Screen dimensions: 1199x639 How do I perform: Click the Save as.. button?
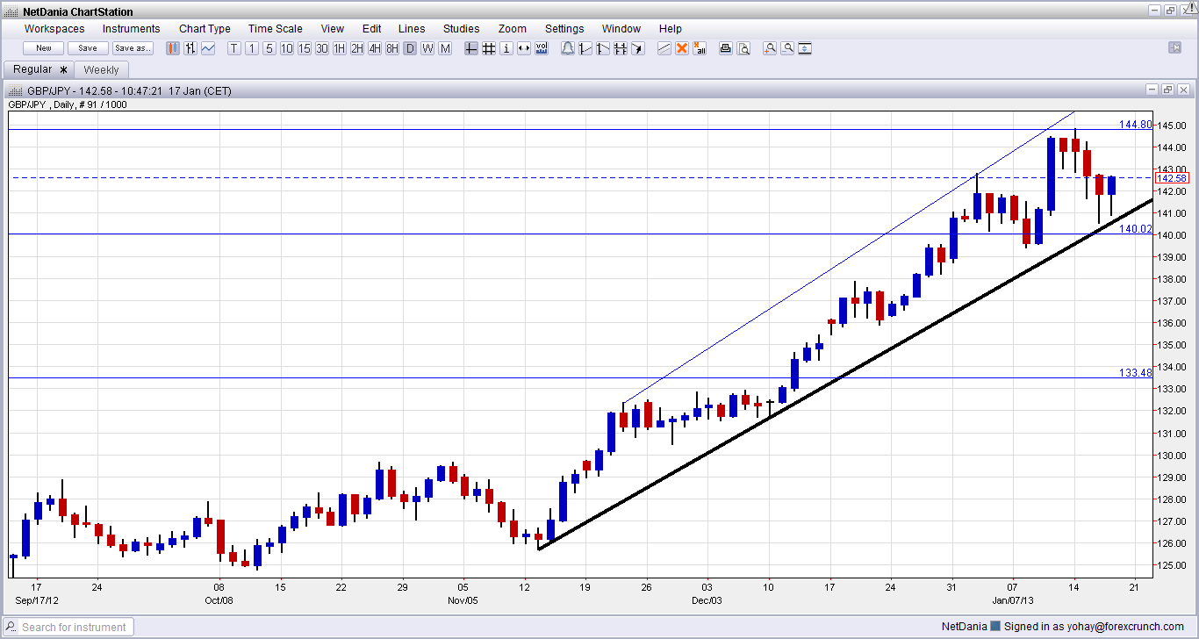(x=133, y=48)
